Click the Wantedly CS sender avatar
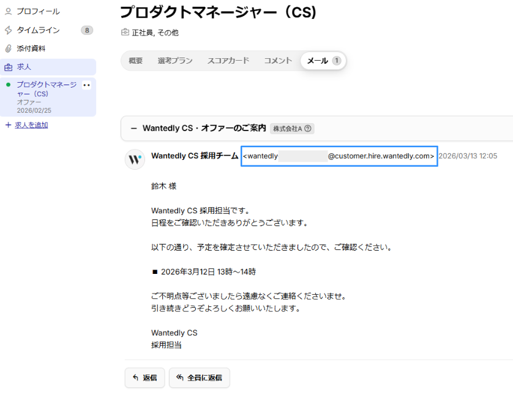This screenshot has height=394, width=513. (135, 159)
